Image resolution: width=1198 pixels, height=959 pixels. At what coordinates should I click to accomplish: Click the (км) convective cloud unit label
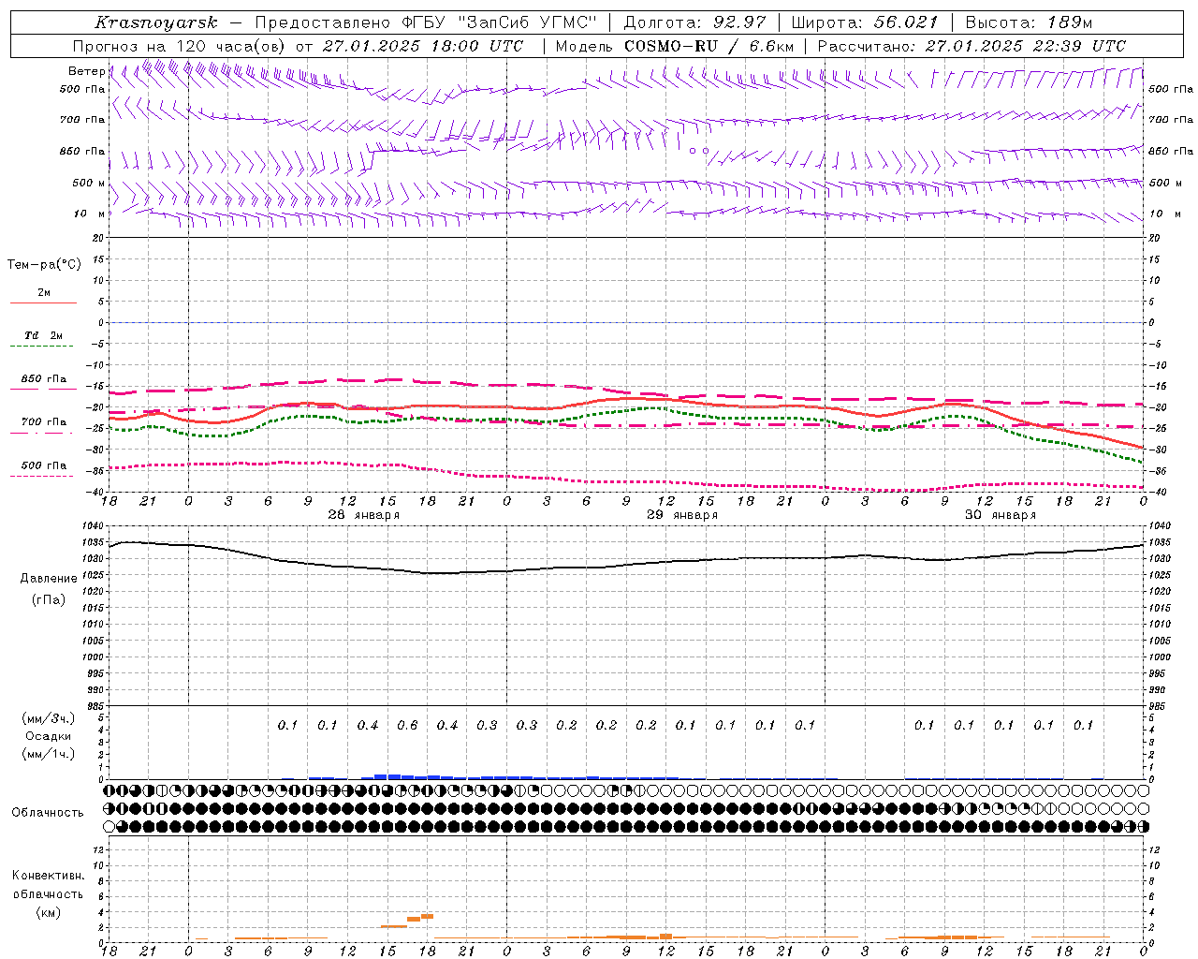point(48,912)
